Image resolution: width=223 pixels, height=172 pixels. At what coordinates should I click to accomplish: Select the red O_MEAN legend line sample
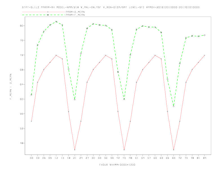[44, 12]
